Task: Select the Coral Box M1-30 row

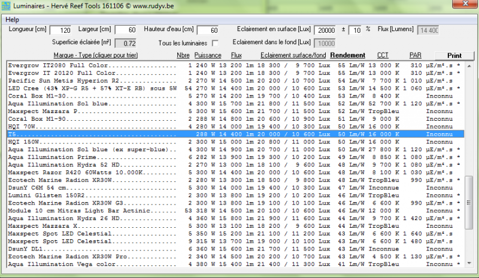Action: click(x=235, y=96)
